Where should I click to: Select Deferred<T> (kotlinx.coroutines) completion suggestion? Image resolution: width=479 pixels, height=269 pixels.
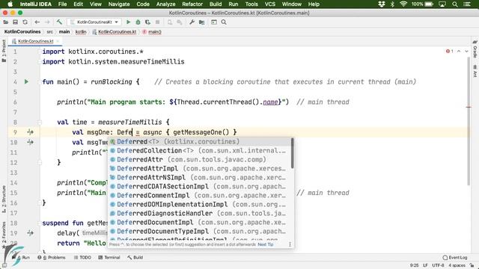pyautogui.click(x=199, y=141)
